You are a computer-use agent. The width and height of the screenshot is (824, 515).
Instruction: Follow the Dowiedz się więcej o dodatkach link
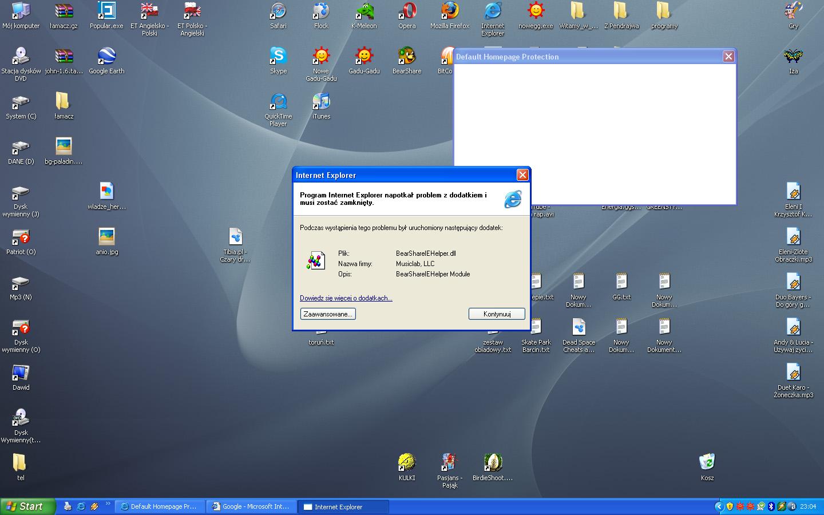(346, 298)
